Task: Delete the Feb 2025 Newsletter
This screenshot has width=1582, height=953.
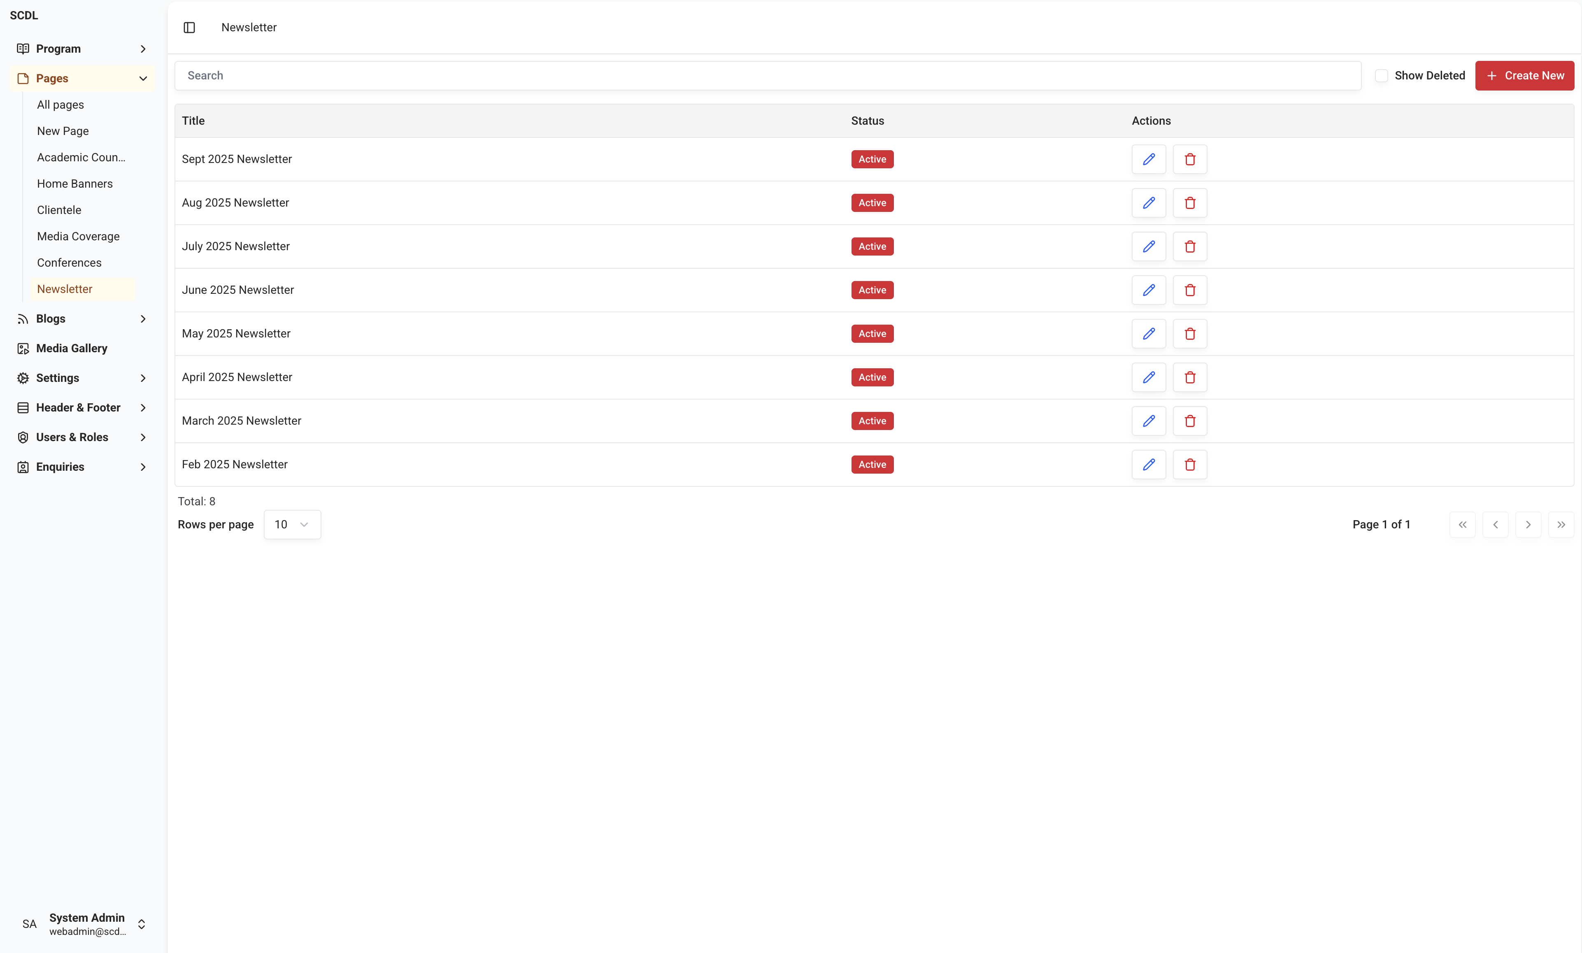Action: [1189, 465]
